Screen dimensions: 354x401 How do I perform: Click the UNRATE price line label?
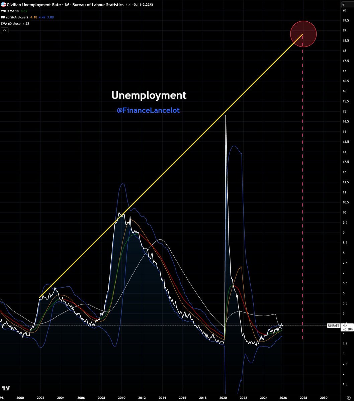[x=333, y=325]
